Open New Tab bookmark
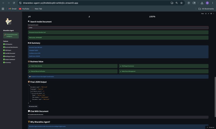 point(37,9)
